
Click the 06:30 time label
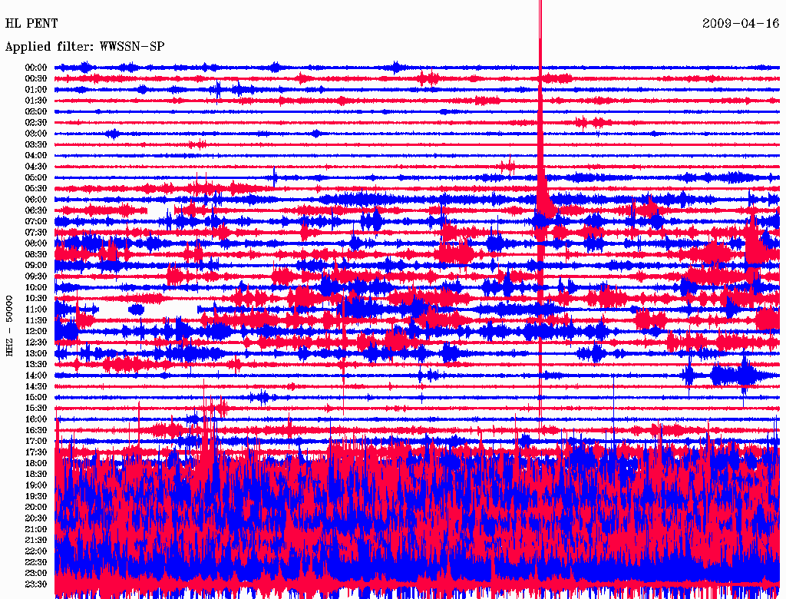point(36,210)
